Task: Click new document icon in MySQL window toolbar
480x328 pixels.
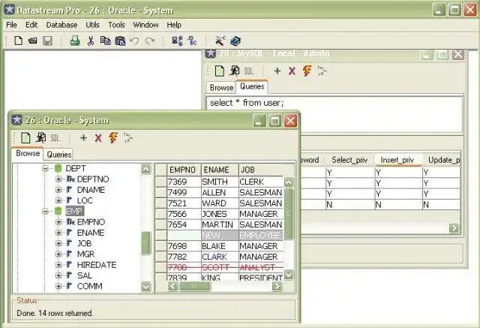Action: point(220,71)
